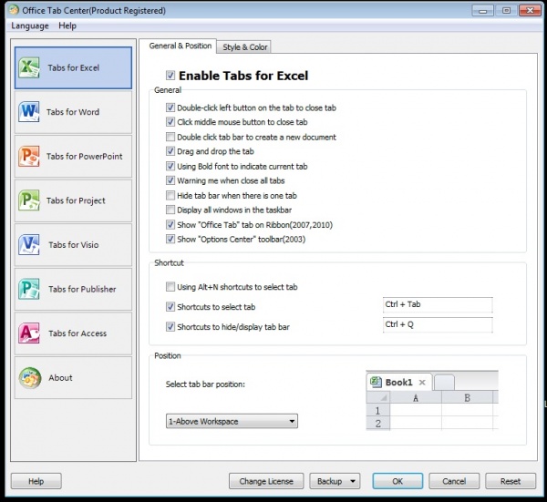Toggle Warning me when close all tabs

170,180
